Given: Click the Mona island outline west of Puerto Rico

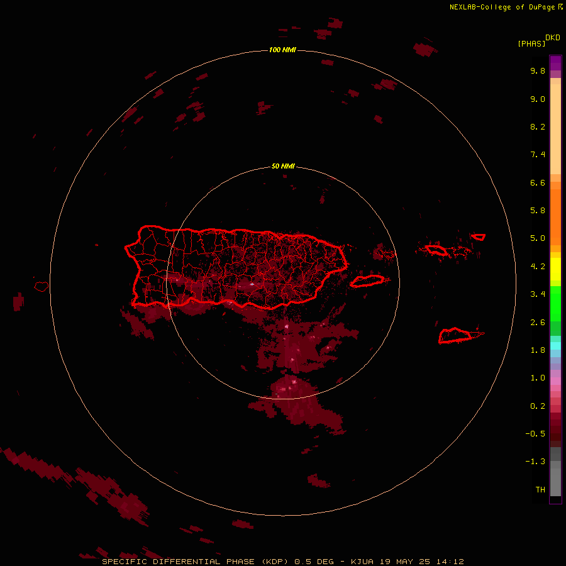Looking at the screenshot, I should click(x=42, y=287).
